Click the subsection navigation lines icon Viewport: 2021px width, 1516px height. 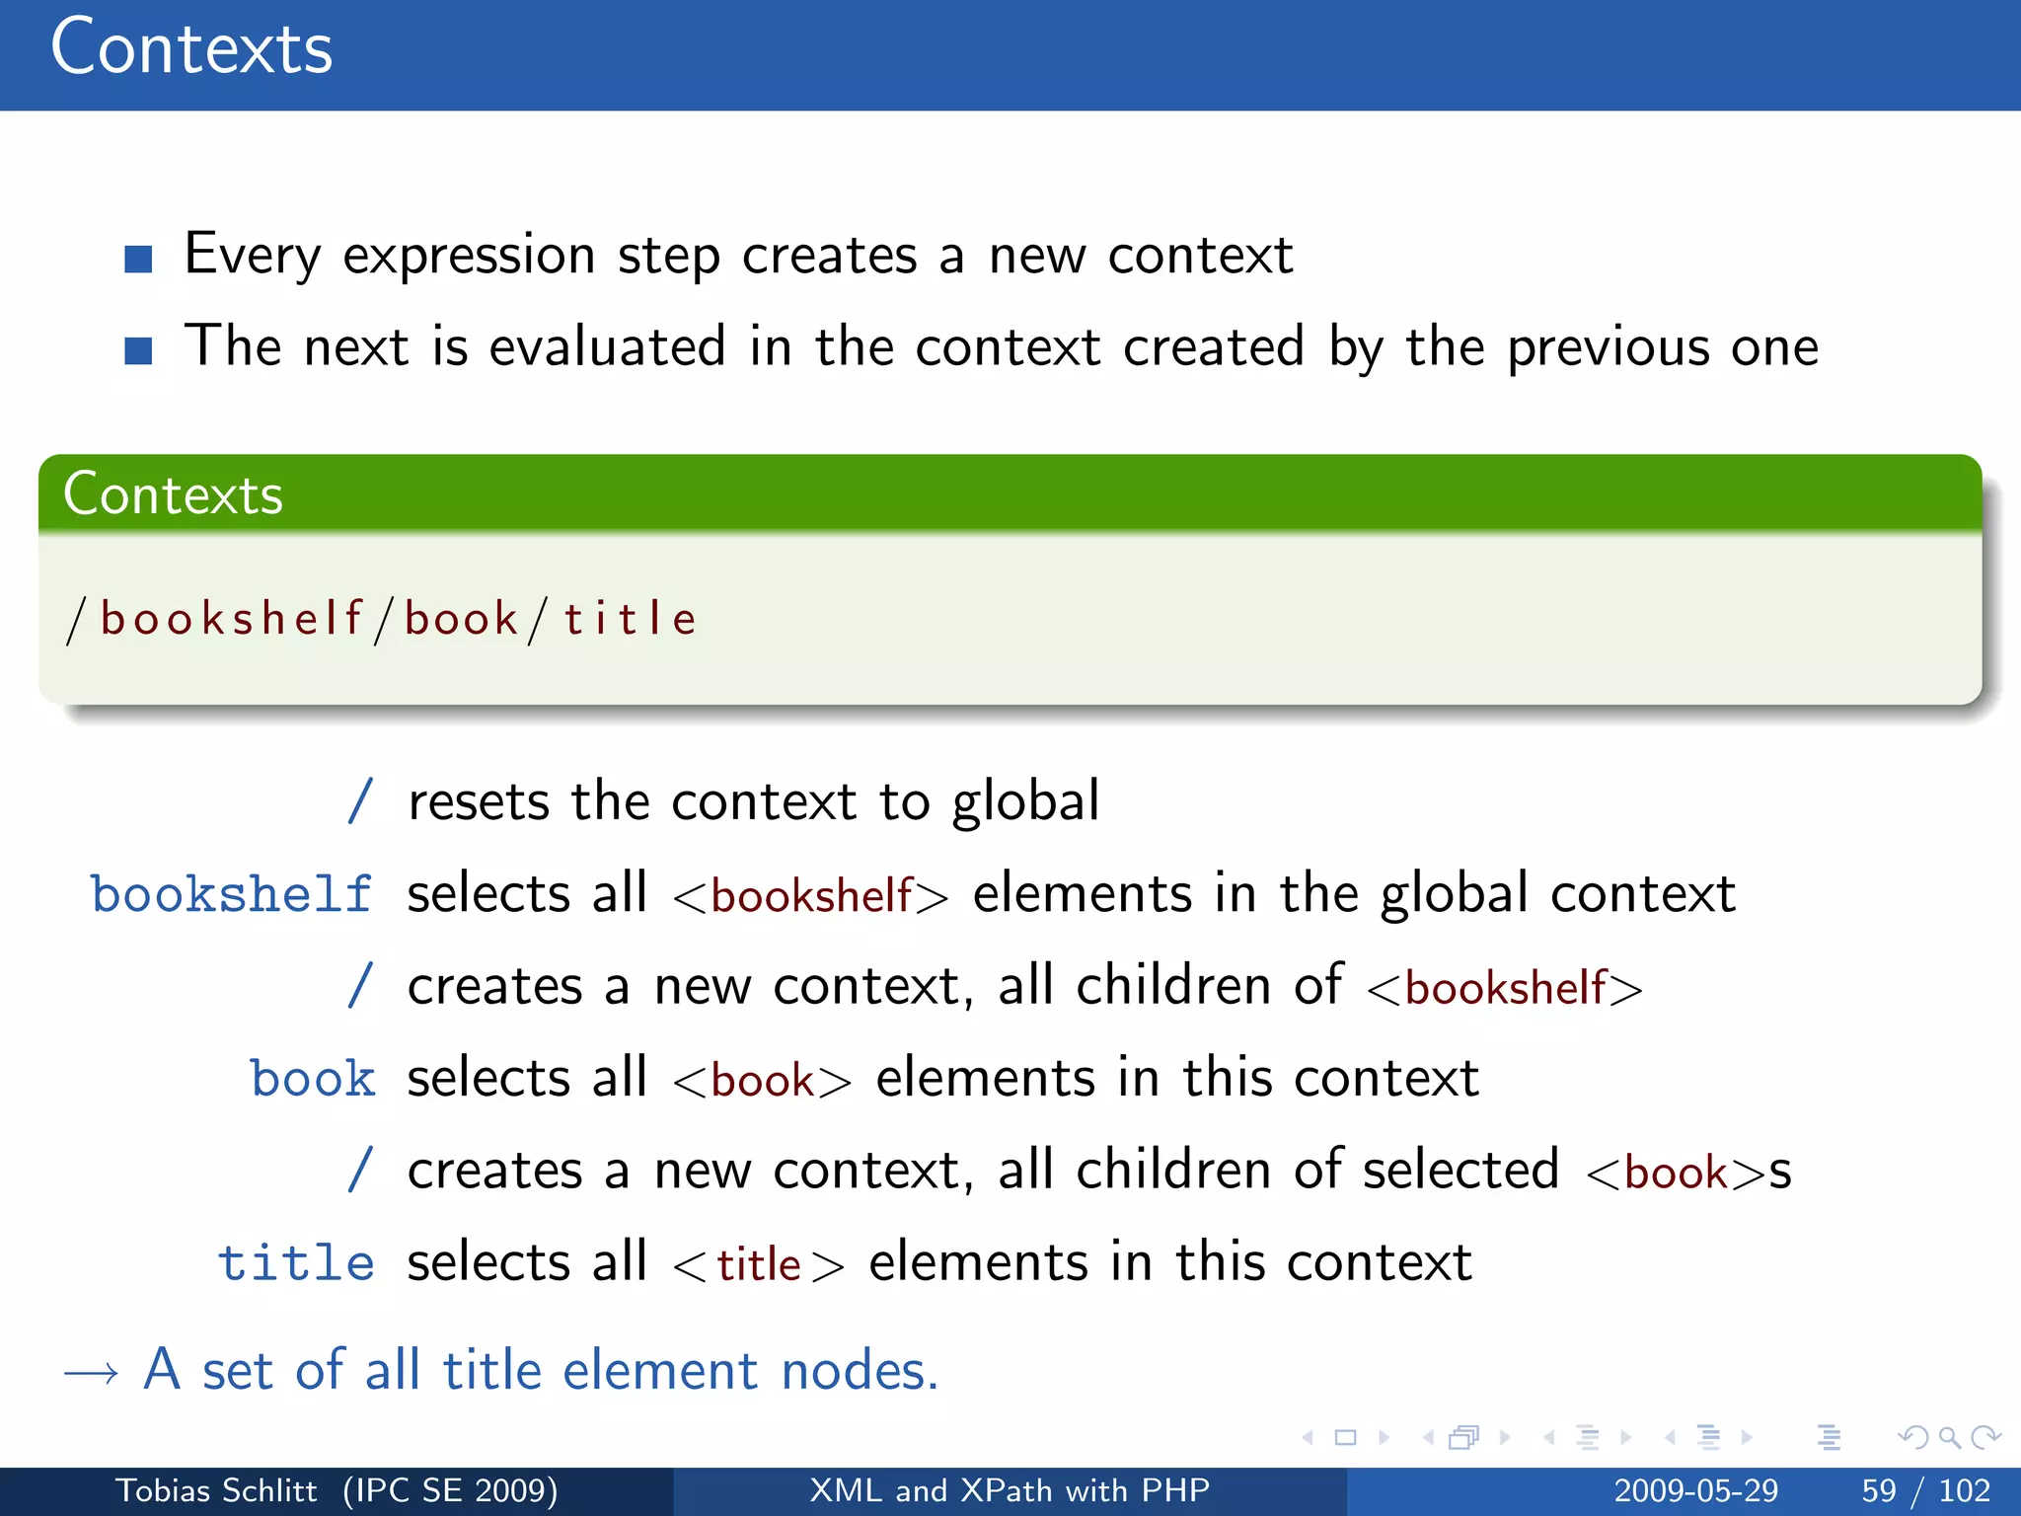pyautogui.click(x=1588, y=1438)
